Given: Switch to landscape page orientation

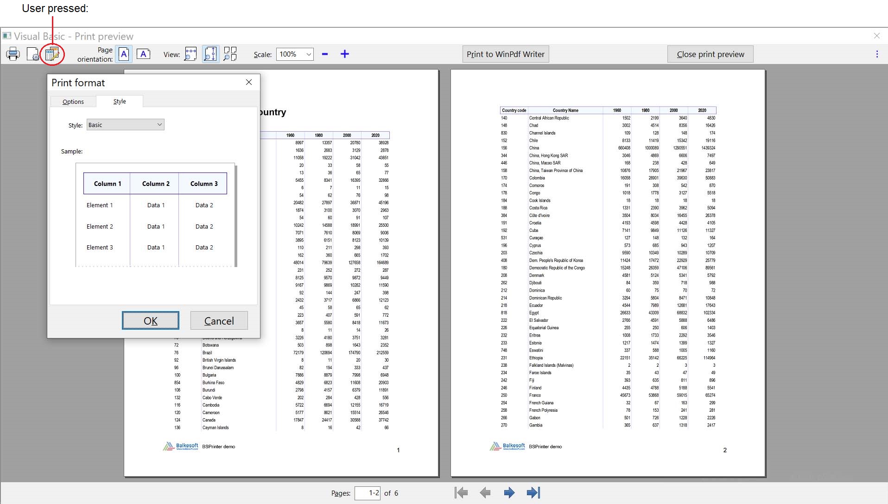Looking at the screenshot, I should [143, 54].
